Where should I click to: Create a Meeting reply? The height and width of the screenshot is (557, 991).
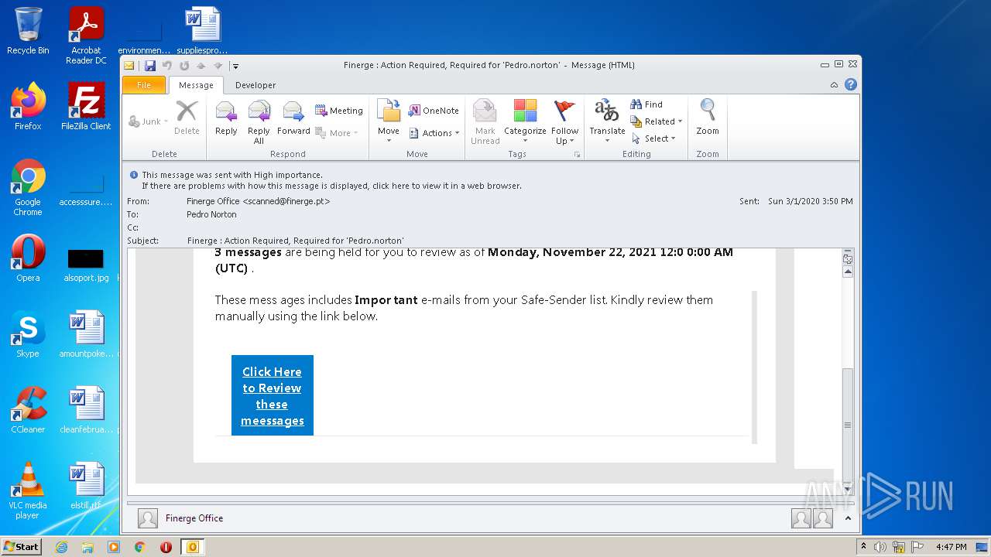click(339, 111)
